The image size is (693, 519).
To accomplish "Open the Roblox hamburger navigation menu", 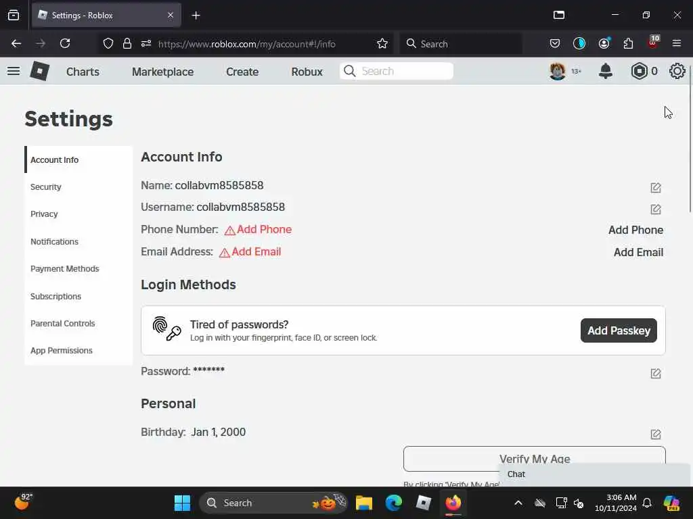I will coord(14,71).
